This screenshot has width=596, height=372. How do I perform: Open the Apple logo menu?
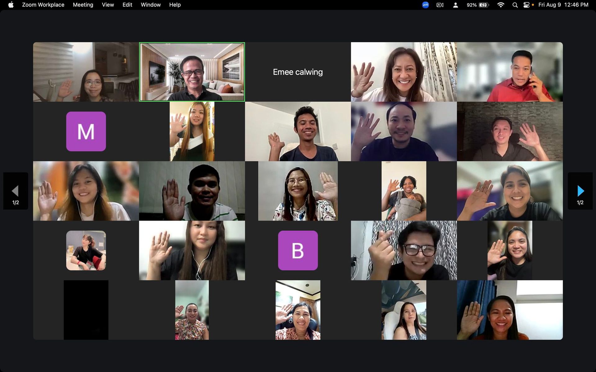[11, 5]
